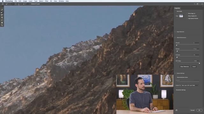Screen dimensions: 204x114
Task: Enable Remember Settings checkbox
Action: 175,90
